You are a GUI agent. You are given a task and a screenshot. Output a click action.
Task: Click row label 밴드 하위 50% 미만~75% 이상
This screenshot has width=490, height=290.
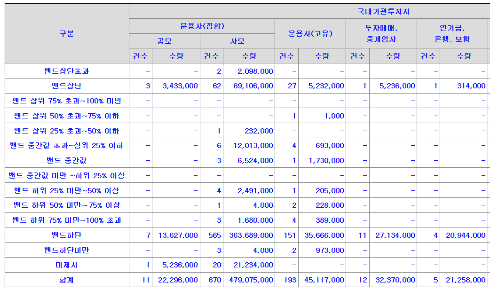click(67, 205)
